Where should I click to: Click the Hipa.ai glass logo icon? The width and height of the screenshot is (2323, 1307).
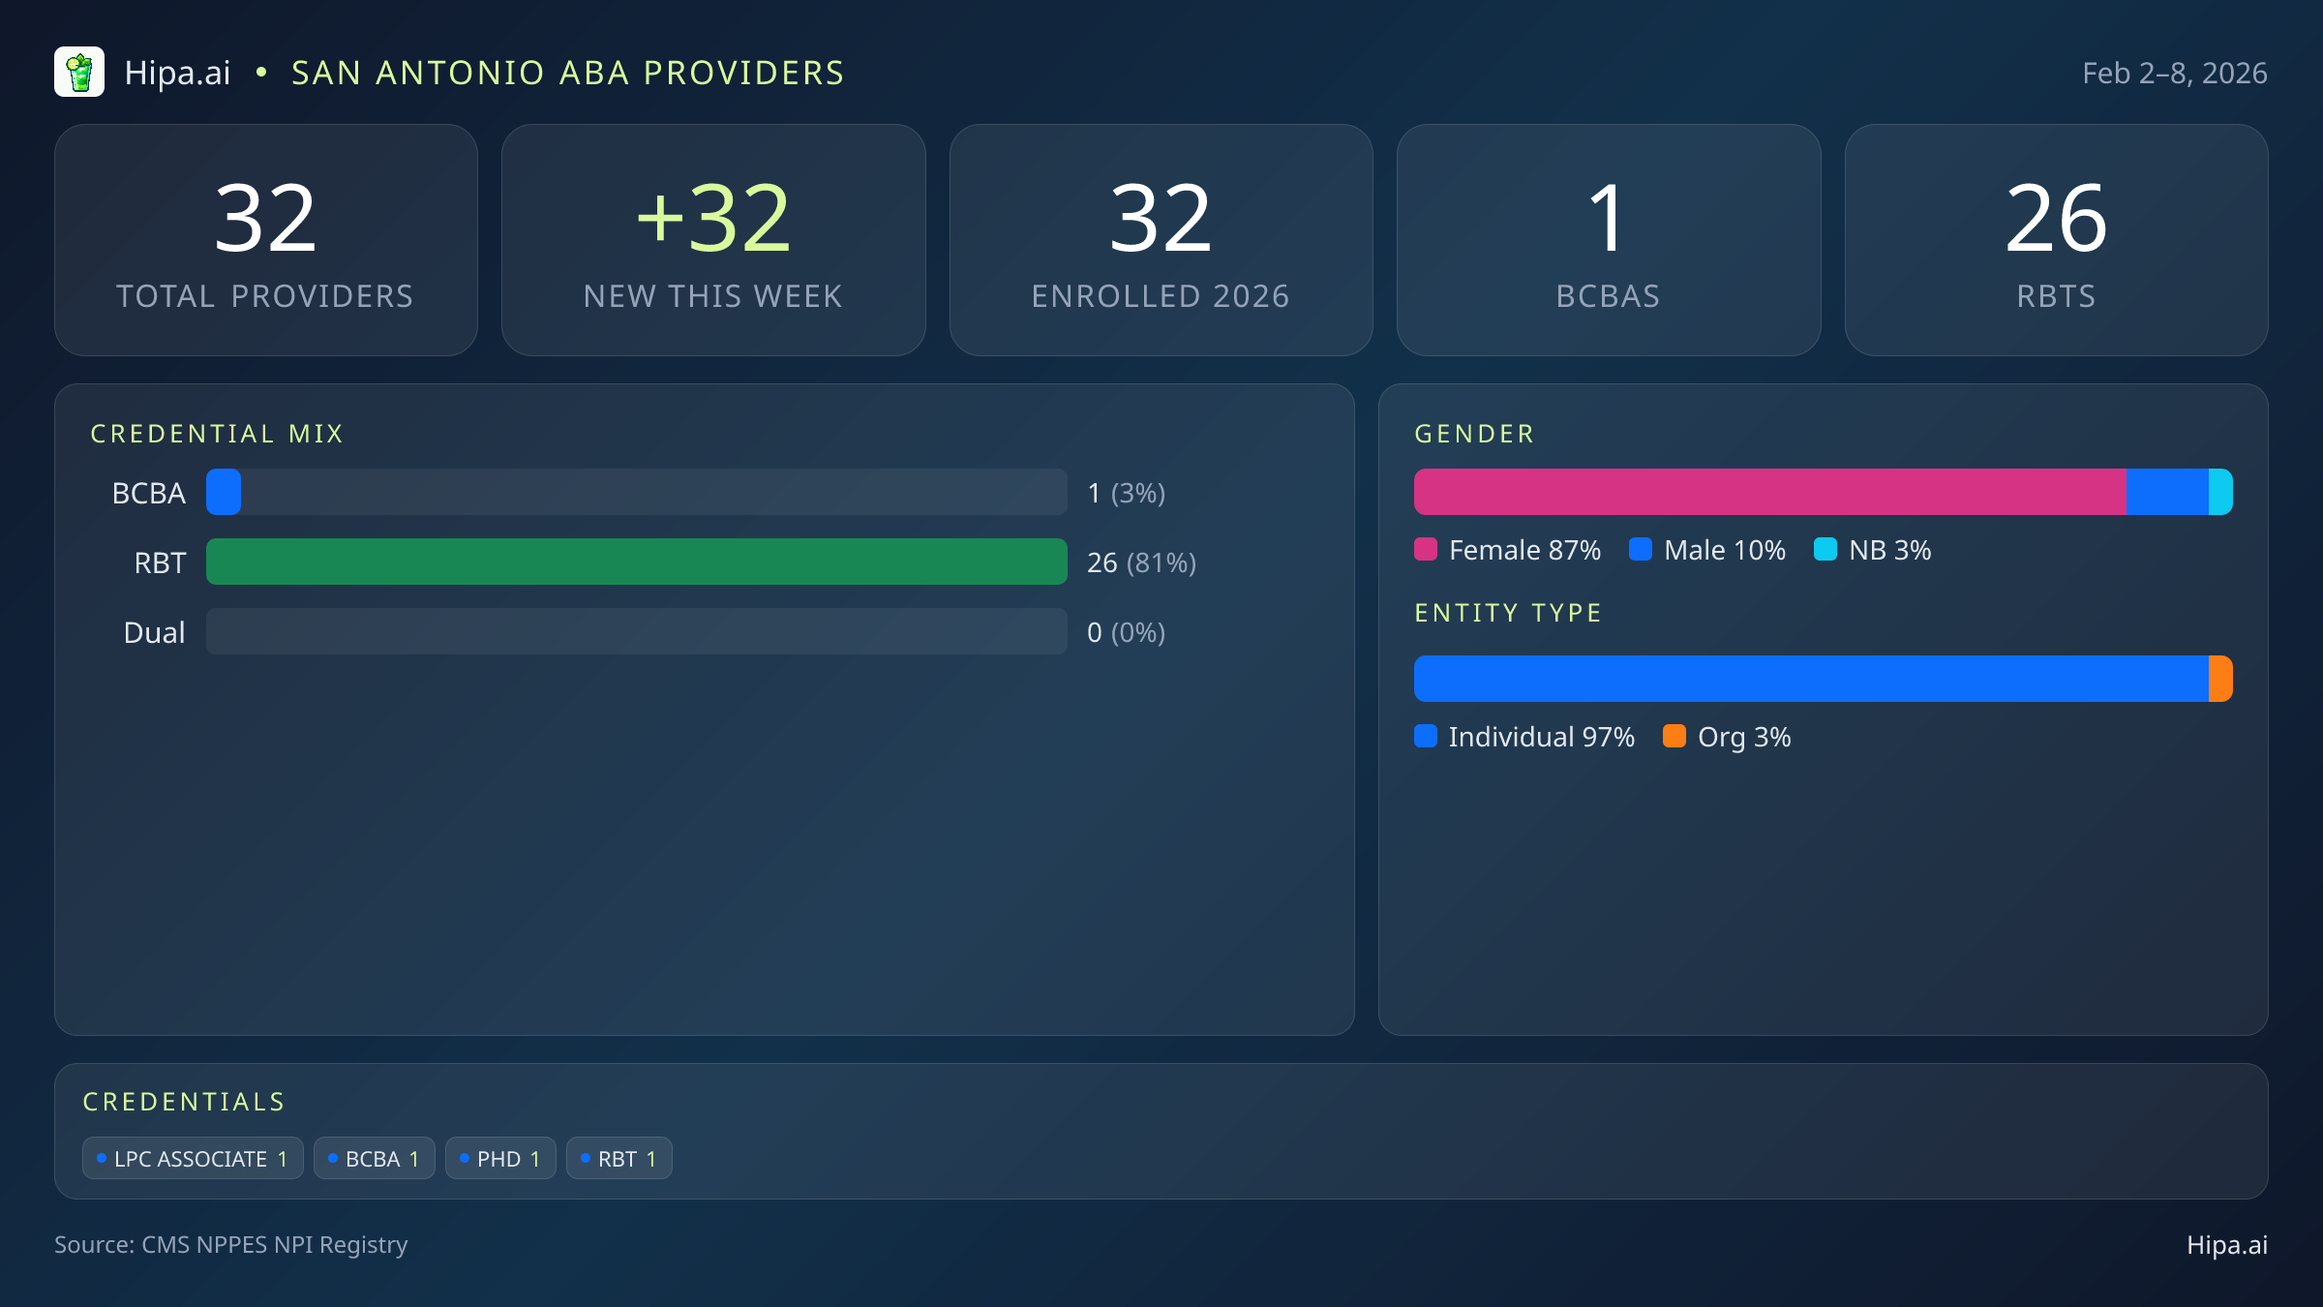[x=80, y=72]
